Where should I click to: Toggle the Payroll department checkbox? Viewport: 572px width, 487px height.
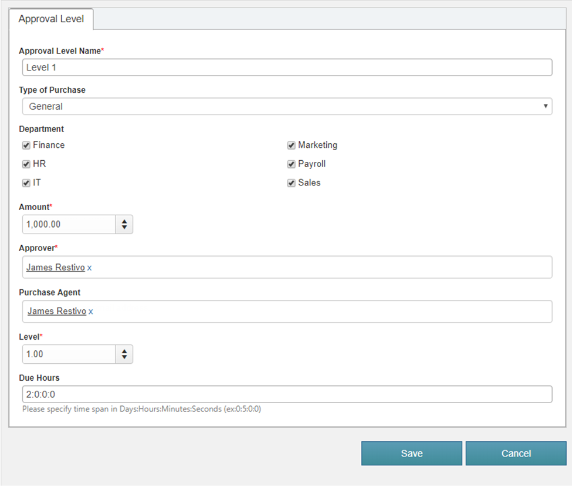pos(291,164)
